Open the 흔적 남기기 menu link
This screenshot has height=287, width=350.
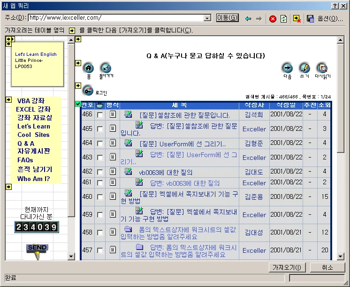pos(35,169)
